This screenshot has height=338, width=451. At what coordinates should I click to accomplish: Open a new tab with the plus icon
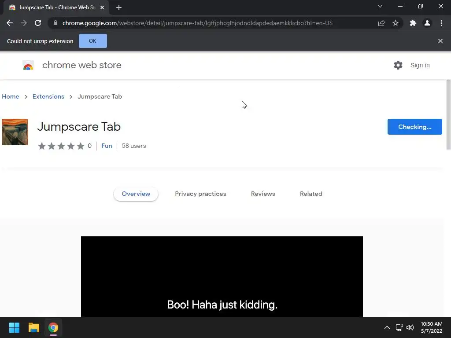pyautogui.click(x=119, y=7)
